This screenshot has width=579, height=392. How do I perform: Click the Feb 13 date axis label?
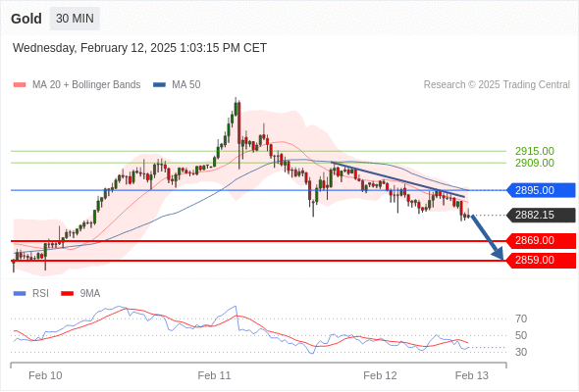(x=472, y=375)
